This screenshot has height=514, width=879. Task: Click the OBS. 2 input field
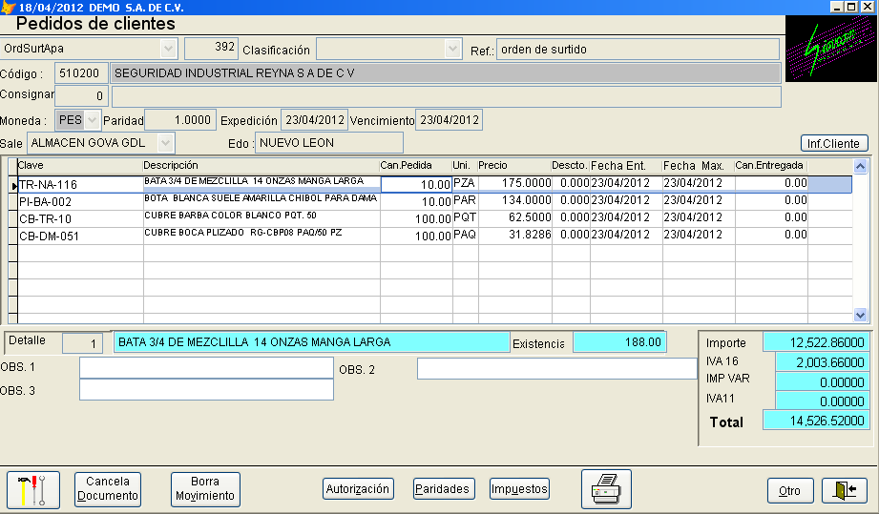[556, 368]
